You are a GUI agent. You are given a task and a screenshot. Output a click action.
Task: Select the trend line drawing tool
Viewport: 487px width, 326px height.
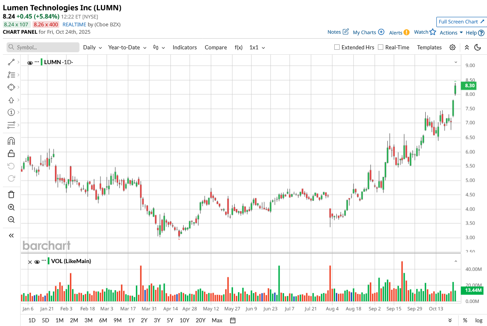[x=11, y=62]
